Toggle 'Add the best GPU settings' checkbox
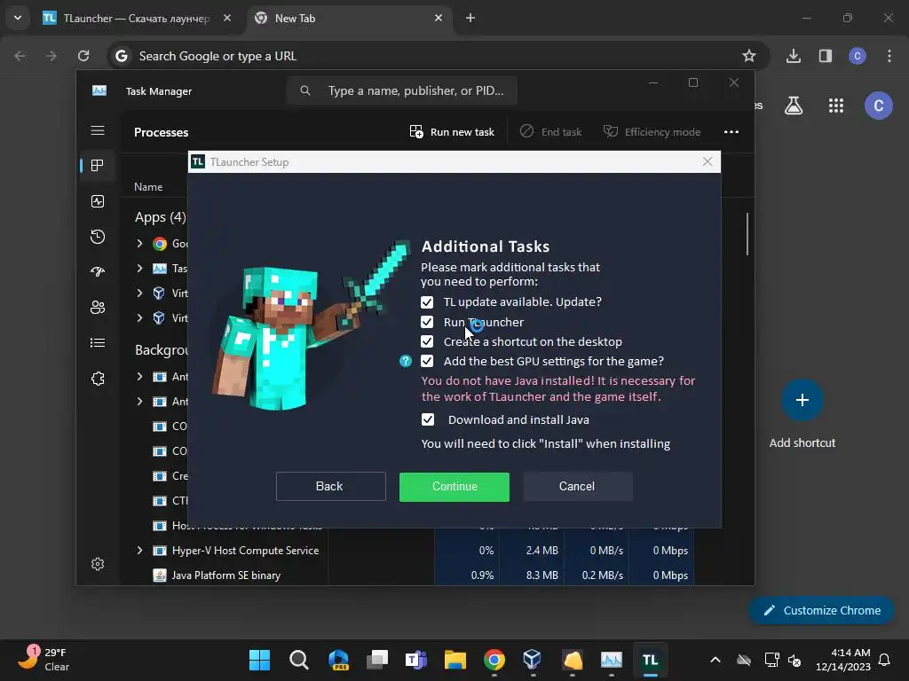The height and width of the screenshot is (681, 909). [x=427, y=362]
